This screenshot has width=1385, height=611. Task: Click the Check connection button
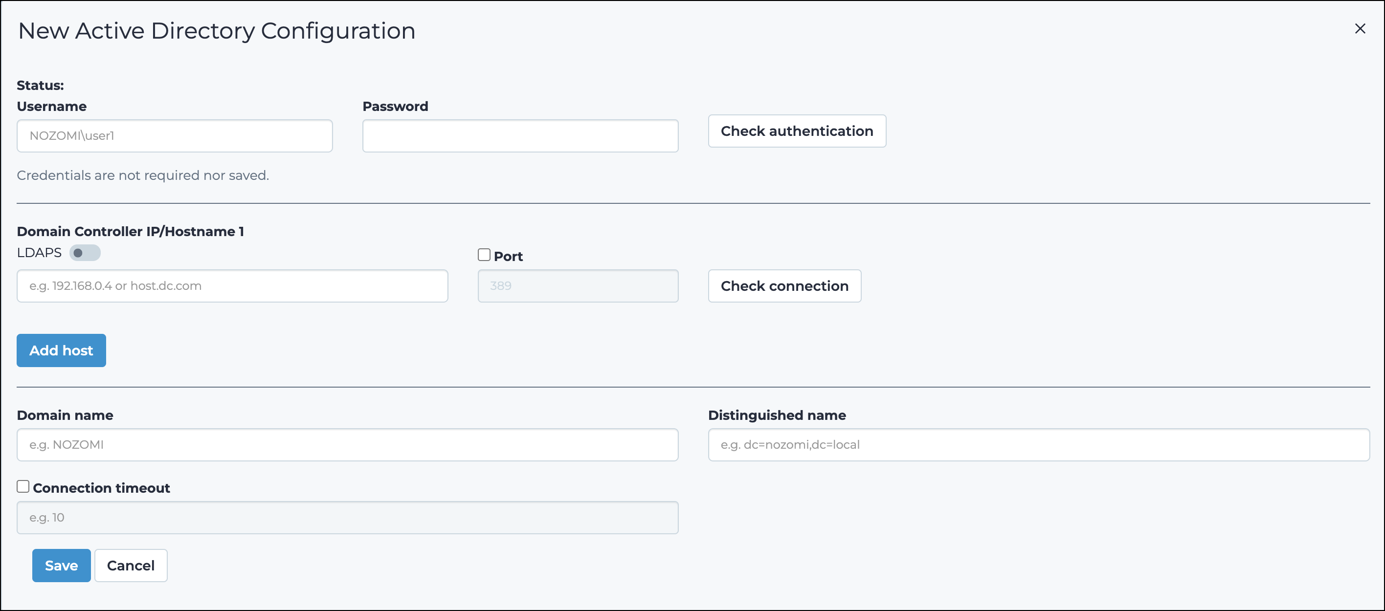(x=784, y=286)
